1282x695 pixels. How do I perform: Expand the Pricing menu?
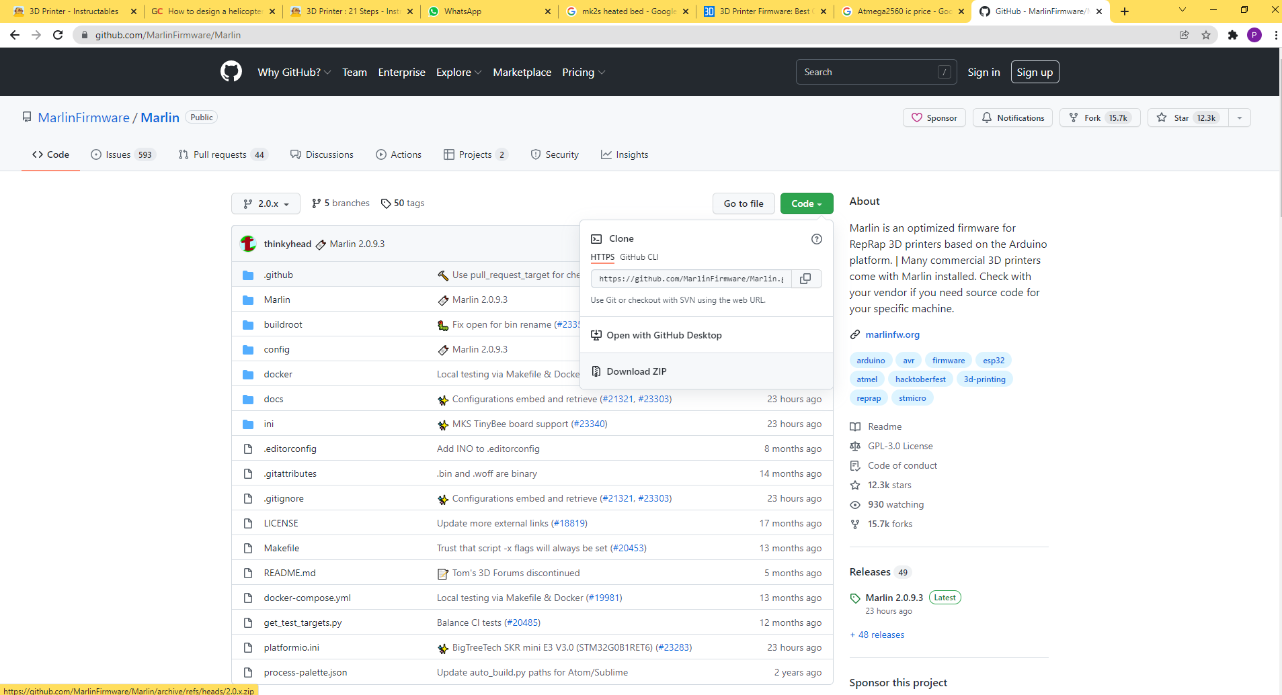coord(584,72)
